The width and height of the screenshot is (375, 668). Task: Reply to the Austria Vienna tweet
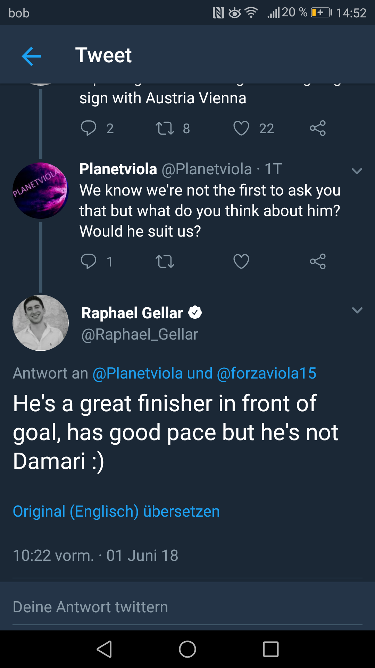(89, 128)
